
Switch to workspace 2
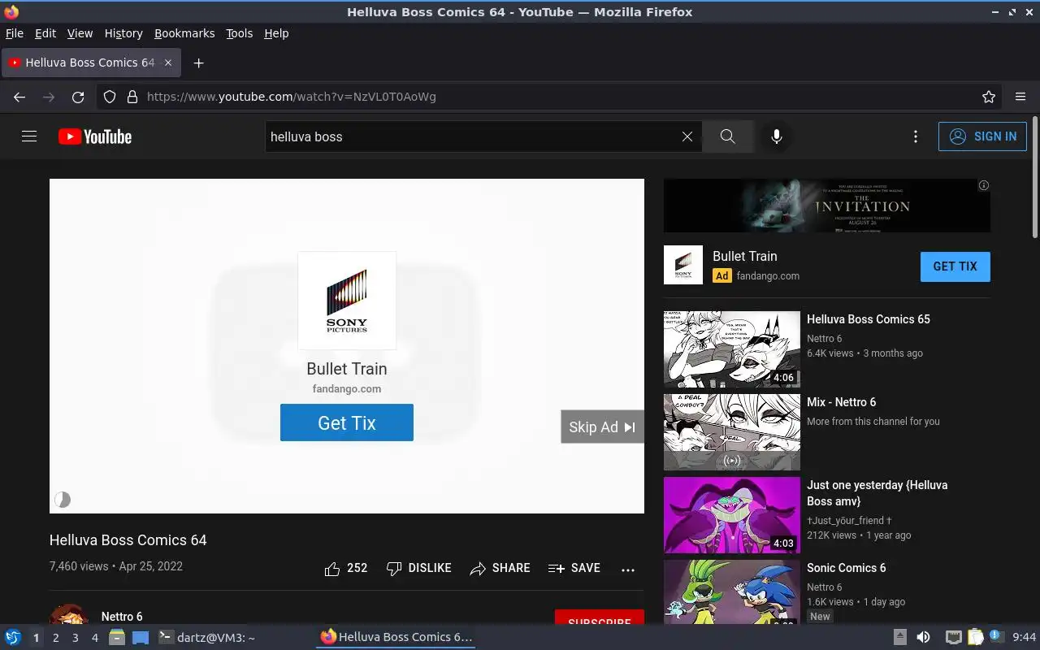[x=55, y=638]
